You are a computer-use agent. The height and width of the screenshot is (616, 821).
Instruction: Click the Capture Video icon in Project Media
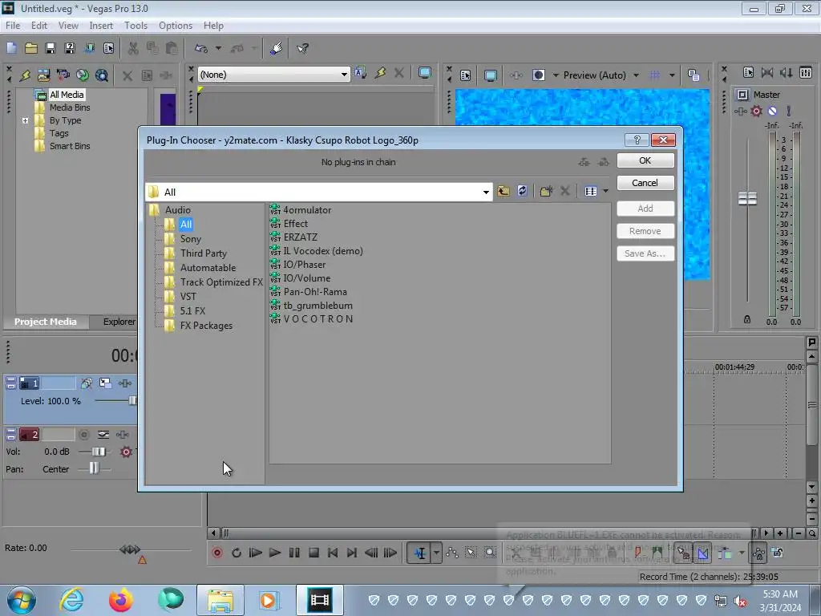pyautogui.click(x=63, y=75)
